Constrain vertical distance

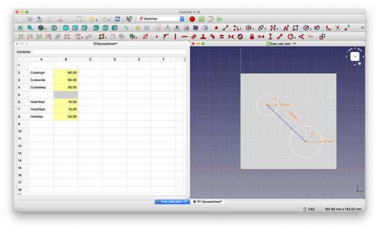pyautogui.click(x=271, y=37)
